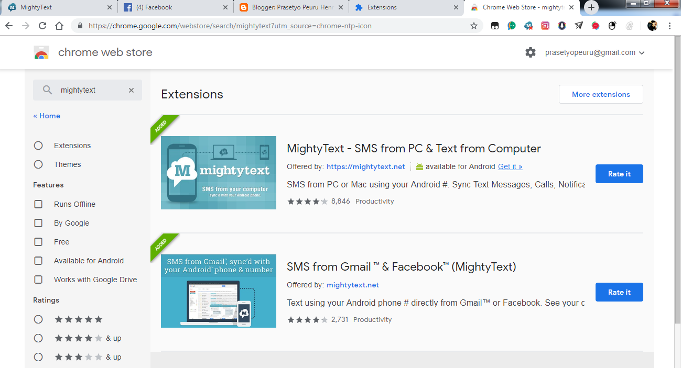Click the lock icon for site info
The width and height of the screenshot is (681, 368).
80,26
